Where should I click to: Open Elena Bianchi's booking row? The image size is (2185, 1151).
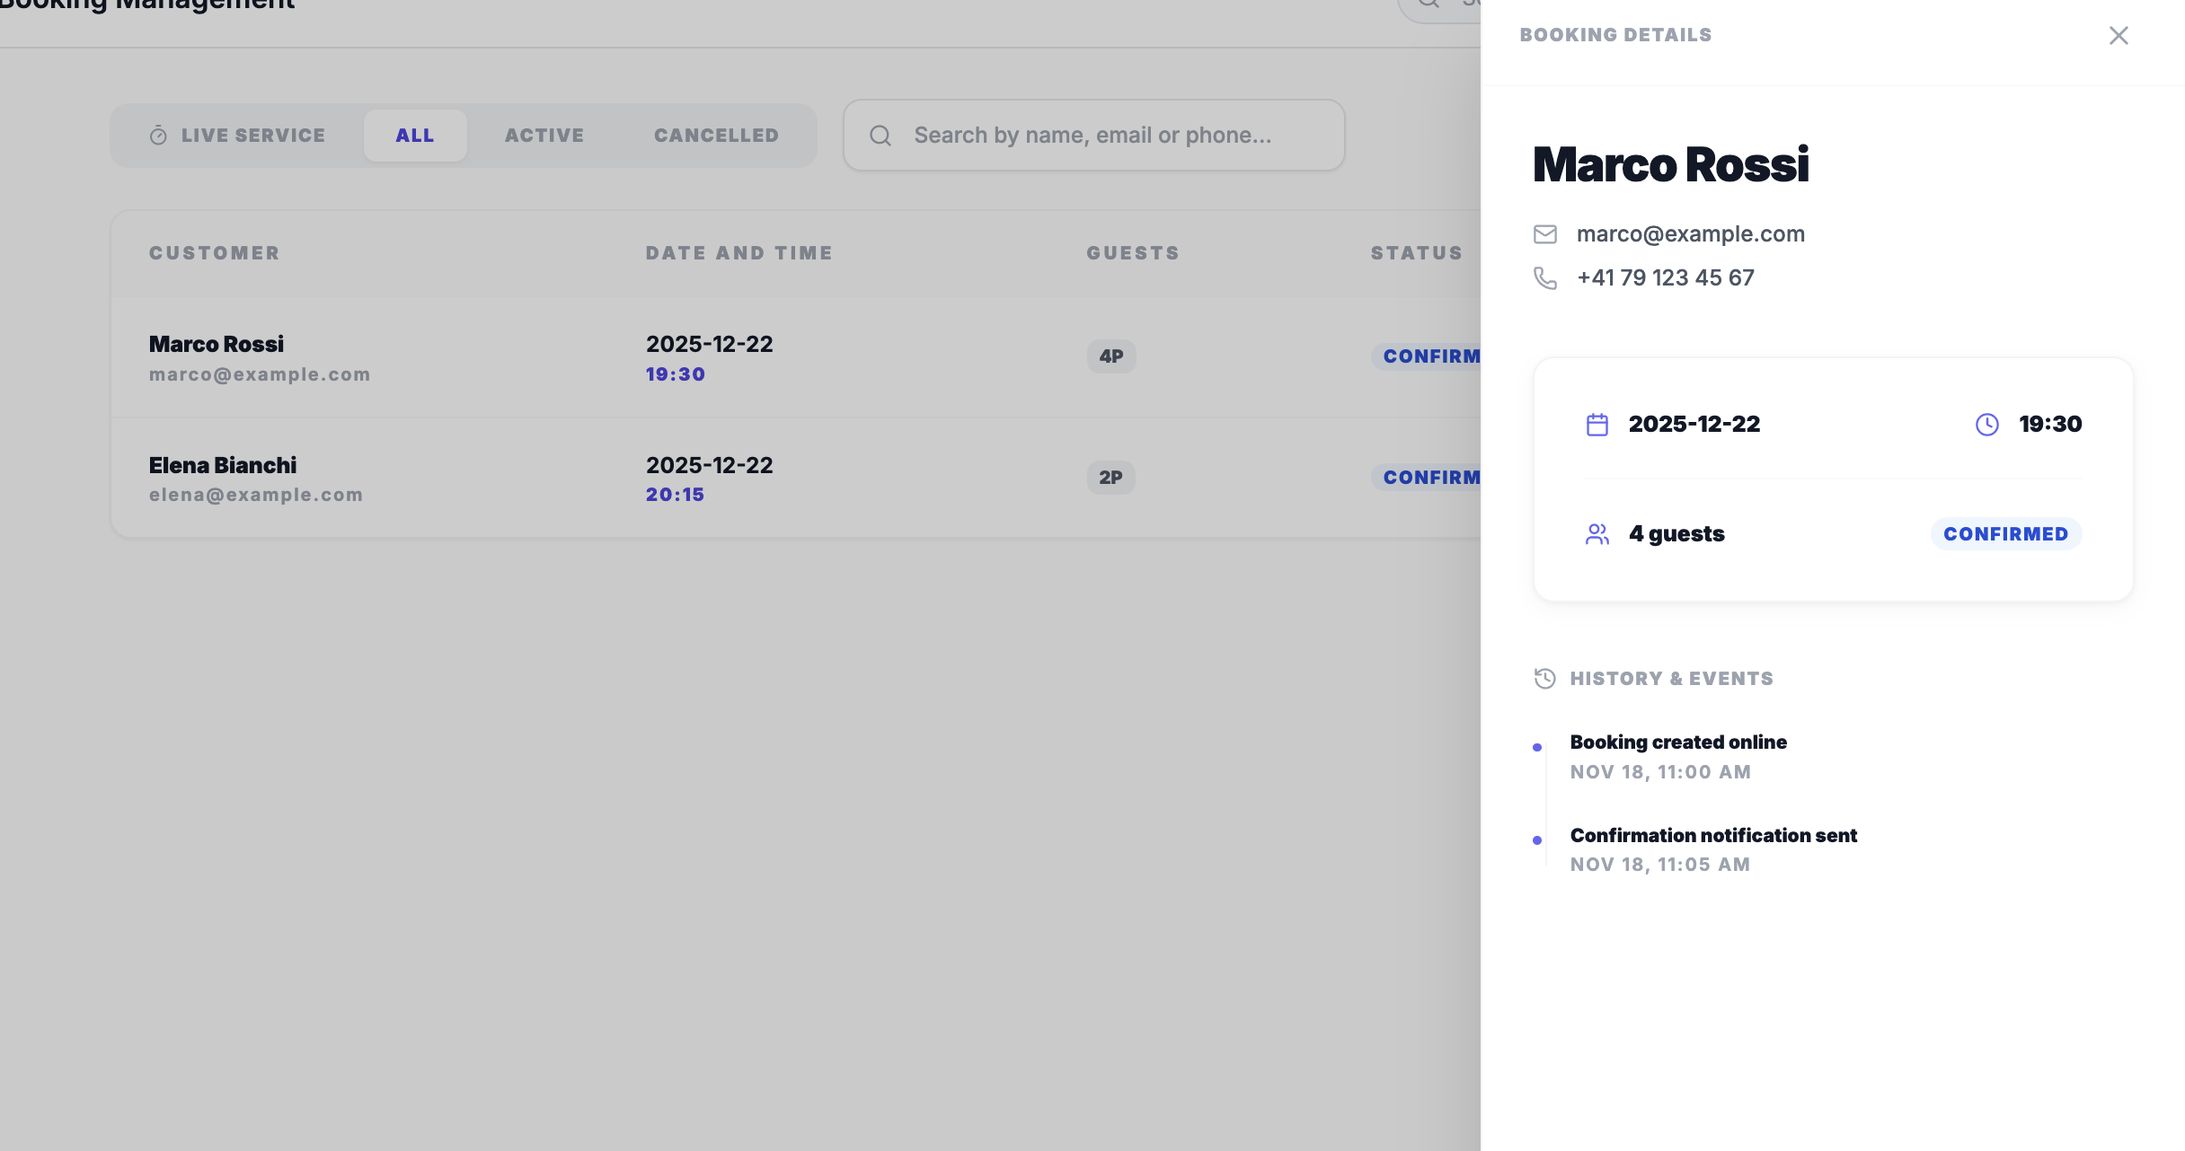click(x=222, y=466)
